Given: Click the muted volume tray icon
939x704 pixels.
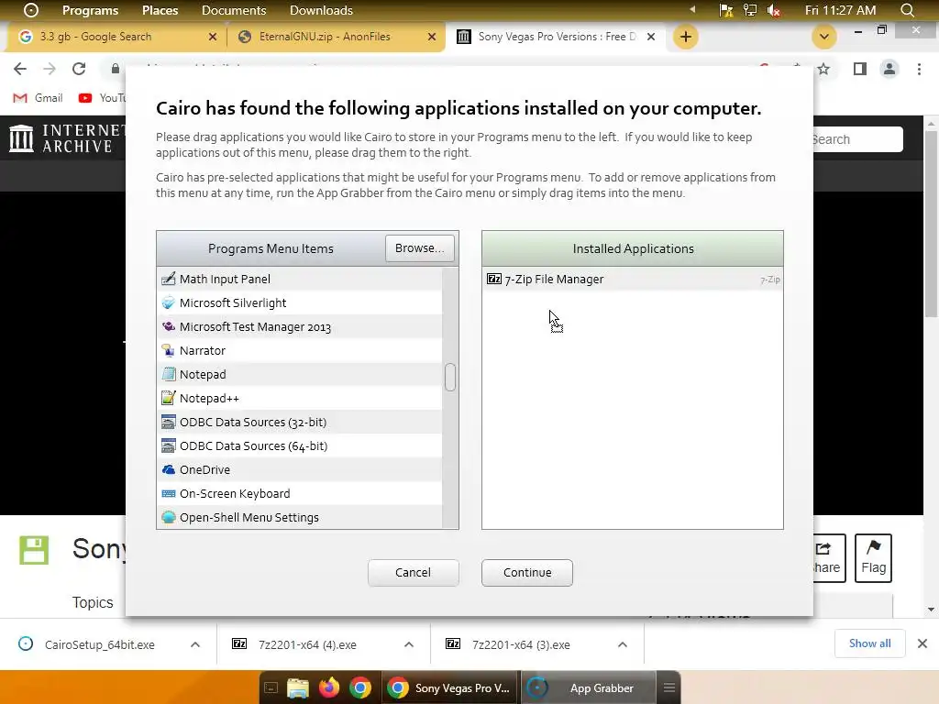Looking at the screenshot, I should (774, 10).
